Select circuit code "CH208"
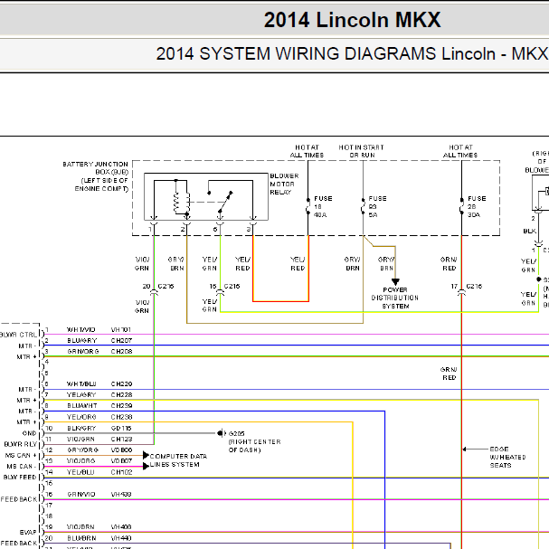The image size is (549, 549). (121, 351)
